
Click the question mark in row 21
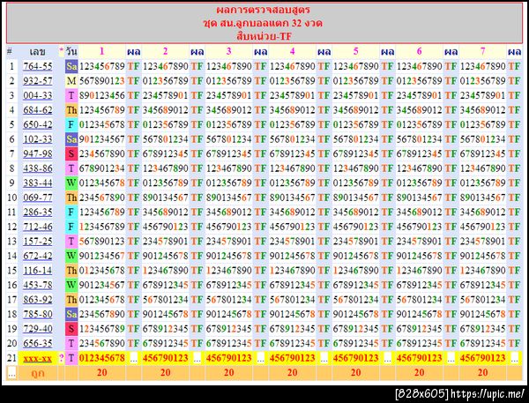[61, 358]
